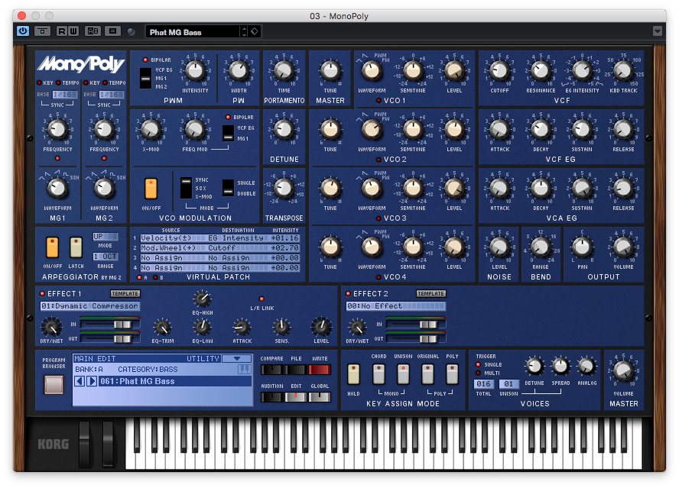
Task: Select the Chord key assign mode
Action: point(378,374)
